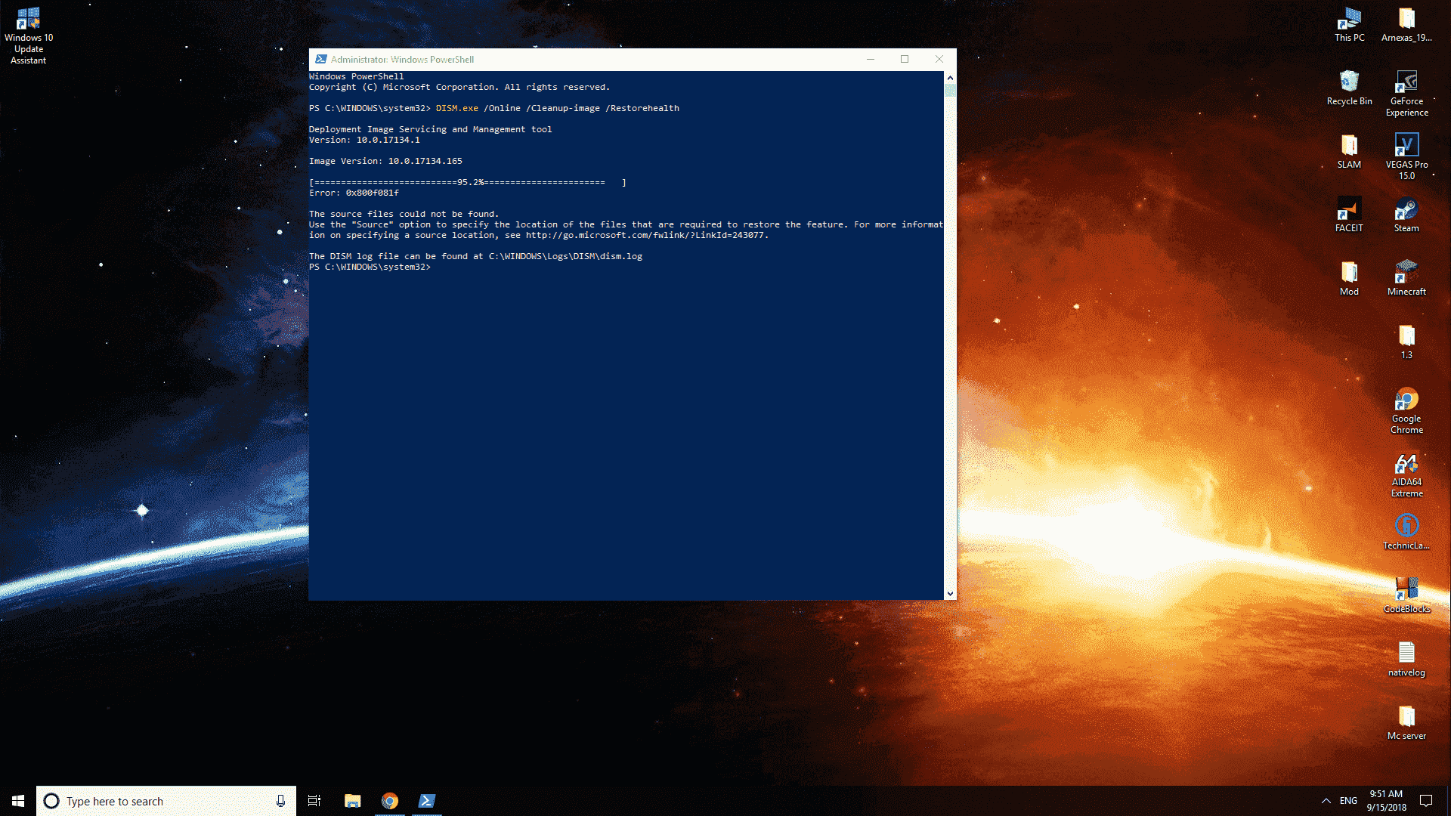Open the Mc server folder

(x=1406, y=723)
